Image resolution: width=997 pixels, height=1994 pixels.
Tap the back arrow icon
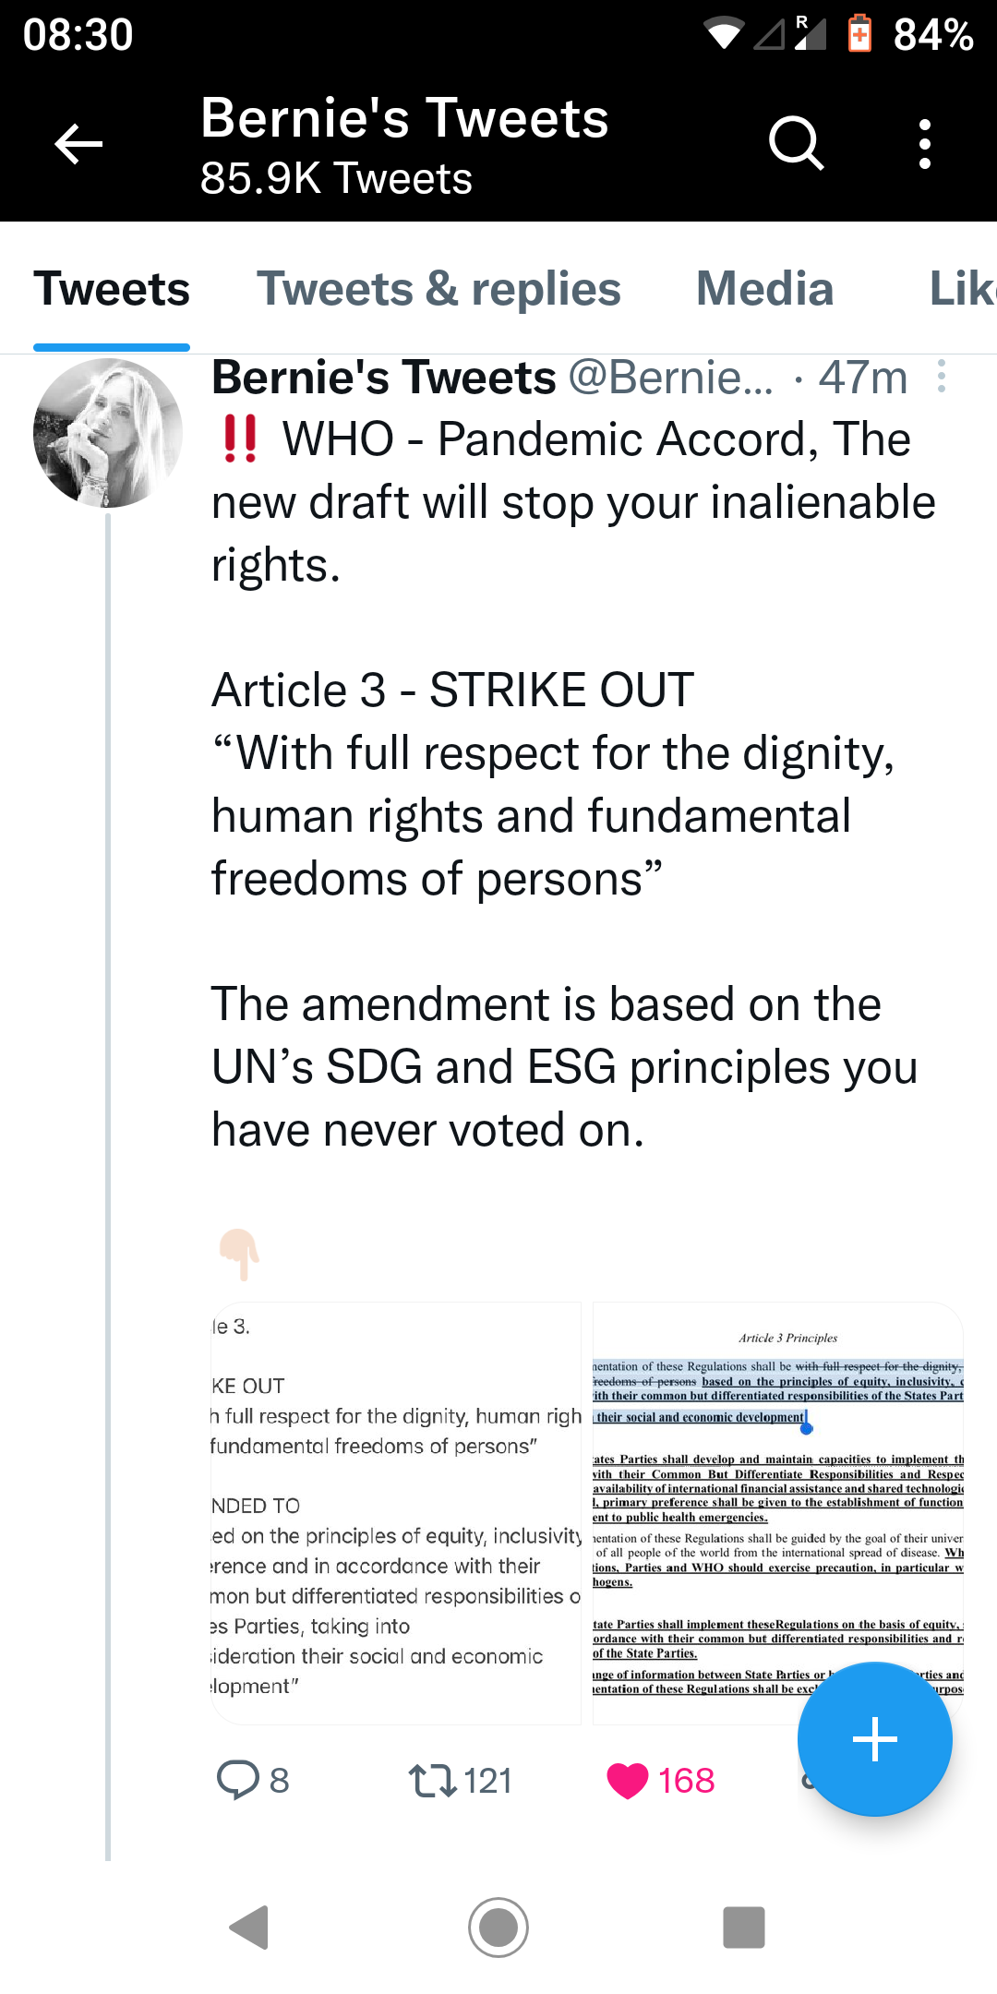pos(78,144)
